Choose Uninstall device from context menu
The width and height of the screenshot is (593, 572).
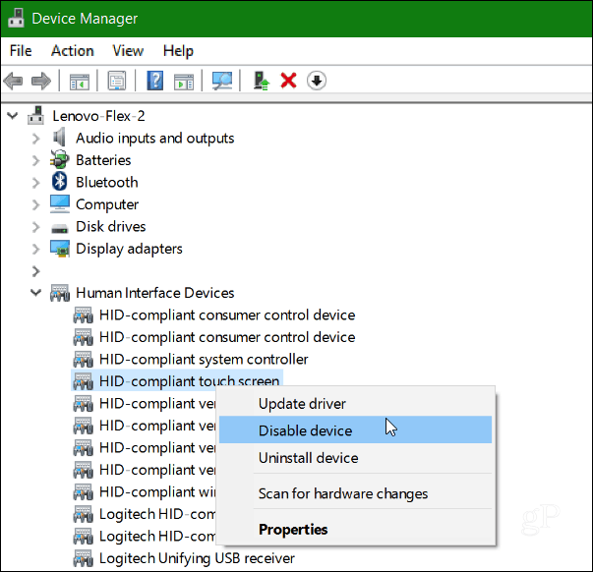[x=355, y=458]
